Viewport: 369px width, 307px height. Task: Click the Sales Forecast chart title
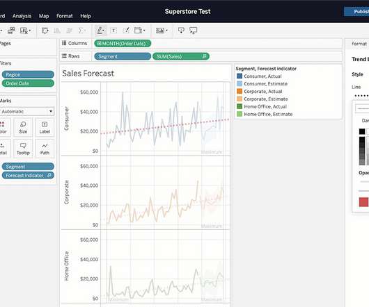click(x=88, y=73)
